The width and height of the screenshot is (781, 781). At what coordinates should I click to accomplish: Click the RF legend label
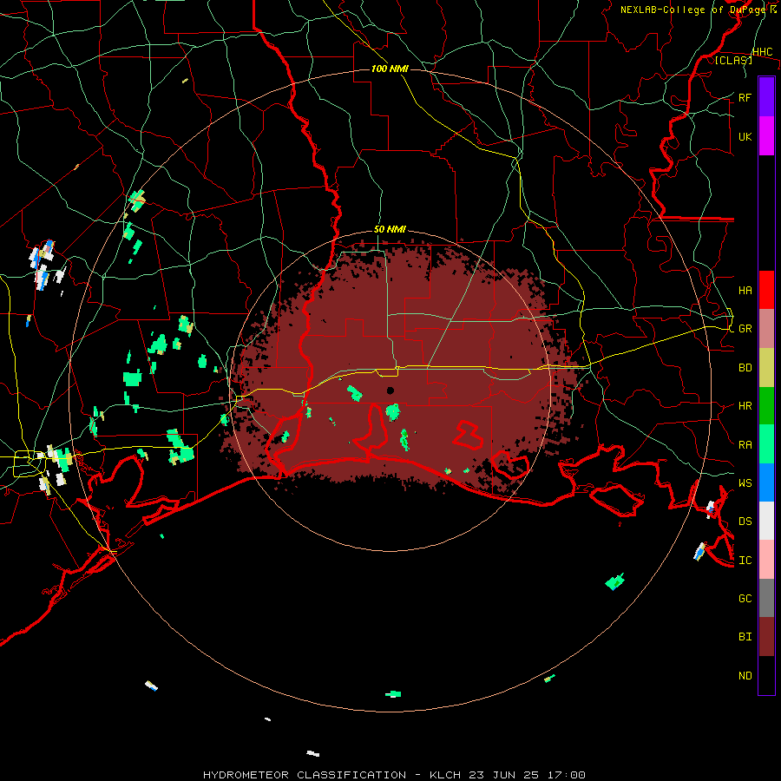coord(745,97)
